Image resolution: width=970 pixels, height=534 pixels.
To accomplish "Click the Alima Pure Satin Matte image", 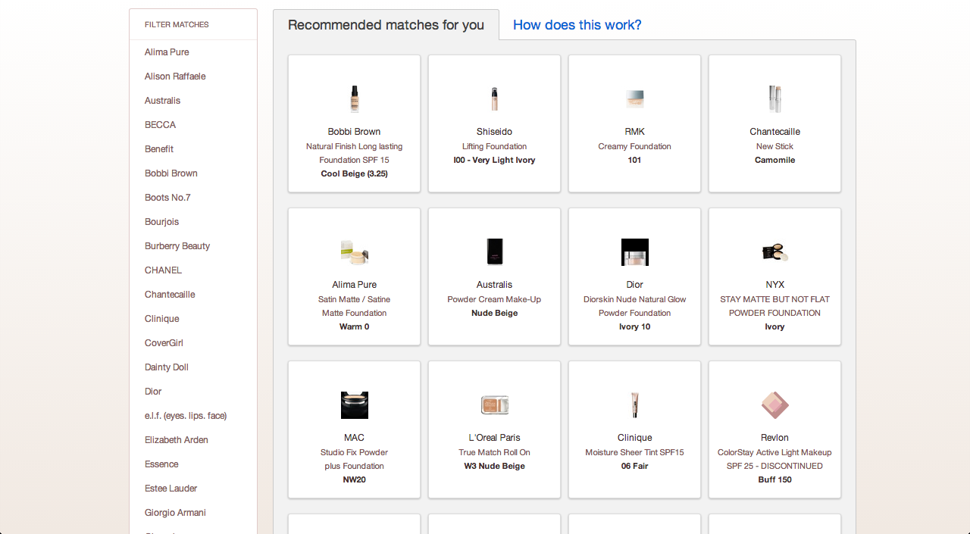I will tap(354, 252).
